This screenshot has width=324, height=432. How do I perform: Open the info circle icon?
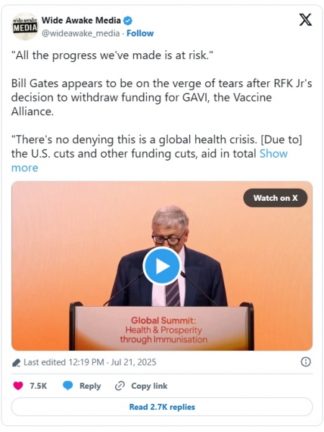coord(305,361)
